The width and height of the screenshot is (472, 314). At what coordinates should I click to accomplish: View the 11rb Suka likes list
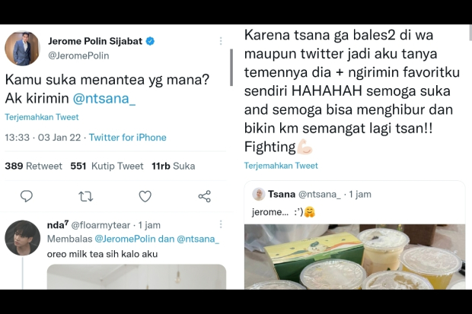pyautogui.click(x=173, y=166)
